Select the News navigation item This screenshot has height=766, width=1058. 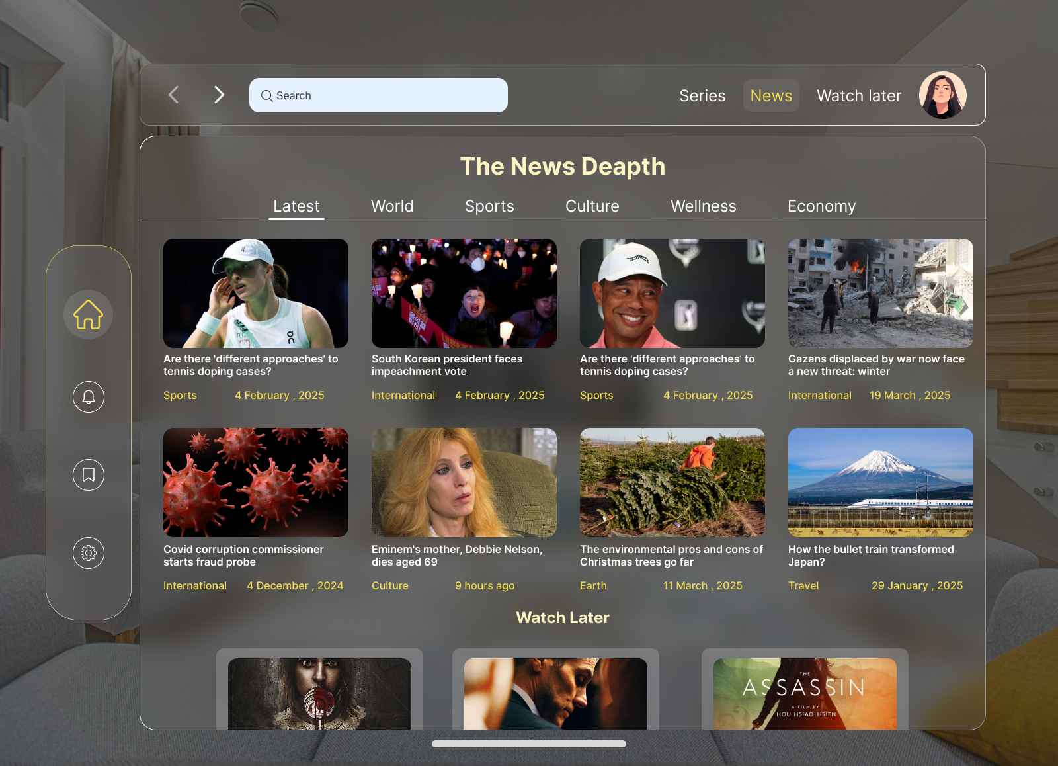click(771, 96)
